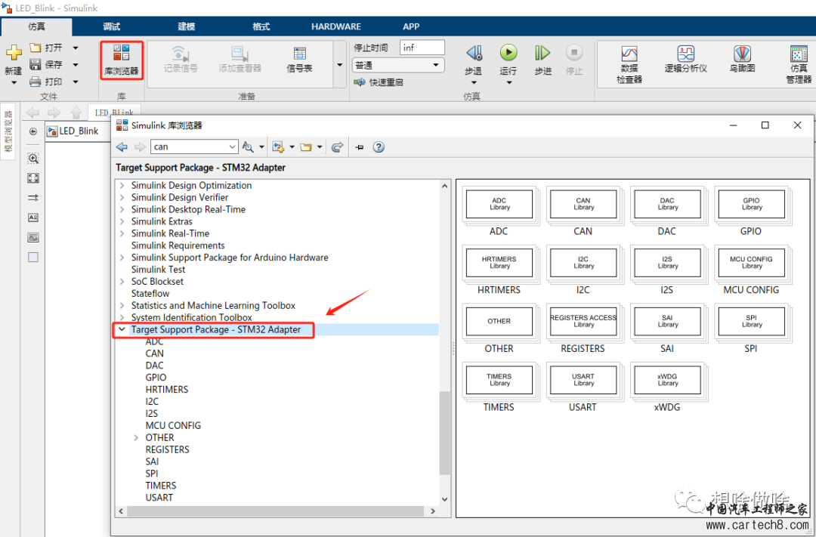Click the New model (新建) icon
Screen dimensions: 816x537
pos(14,53)
